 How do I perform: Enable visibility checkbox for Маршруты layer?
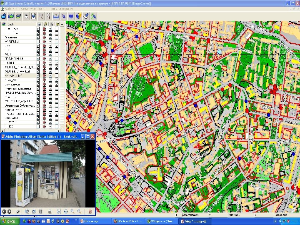pos(38,42)
